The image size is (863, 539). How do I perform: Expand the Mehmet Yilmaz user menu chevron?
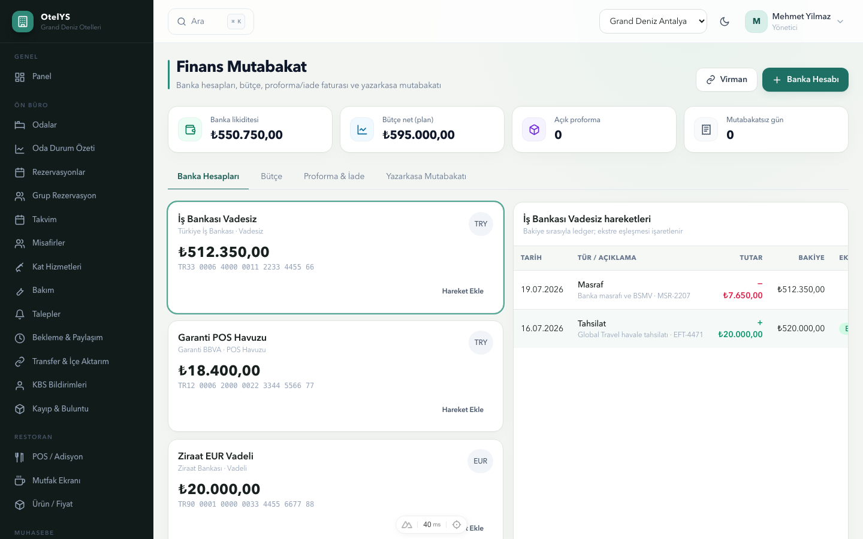pyautogui.click(x=840, y=22)
